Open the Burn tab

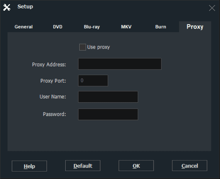(x=160, y=27)
